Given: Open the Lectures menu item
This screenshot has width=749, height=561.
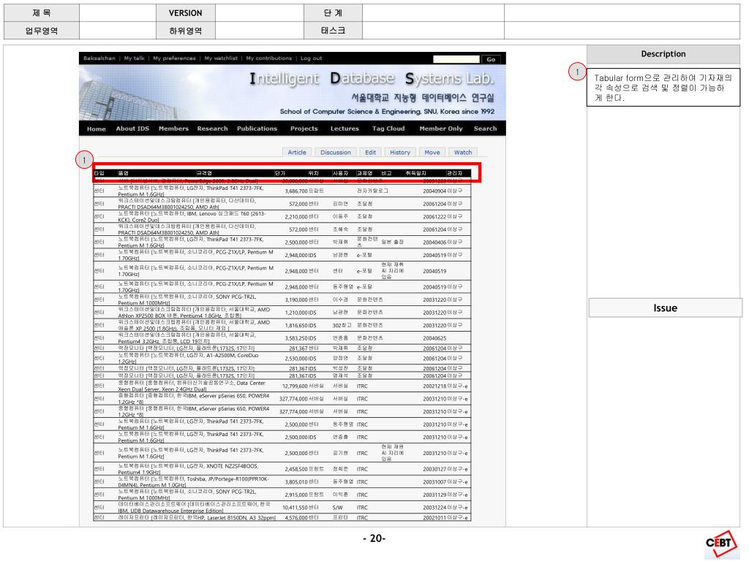Looking at the screenshot, I should point(345,129).
